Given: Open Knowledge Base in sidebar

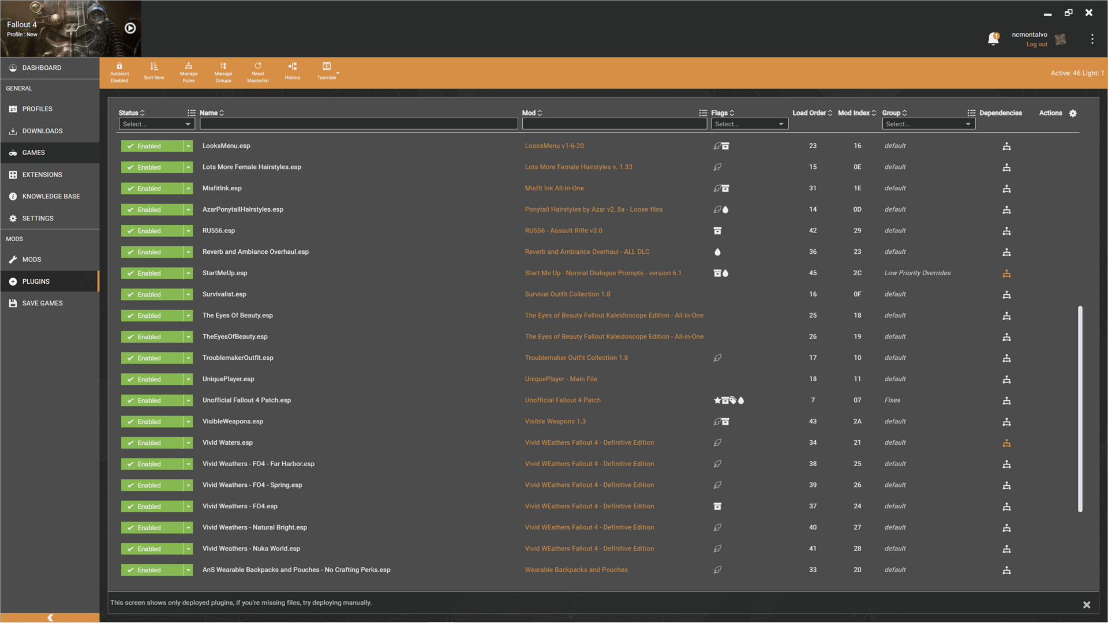Looking at the screenshot, I should (x=50, y=197).
